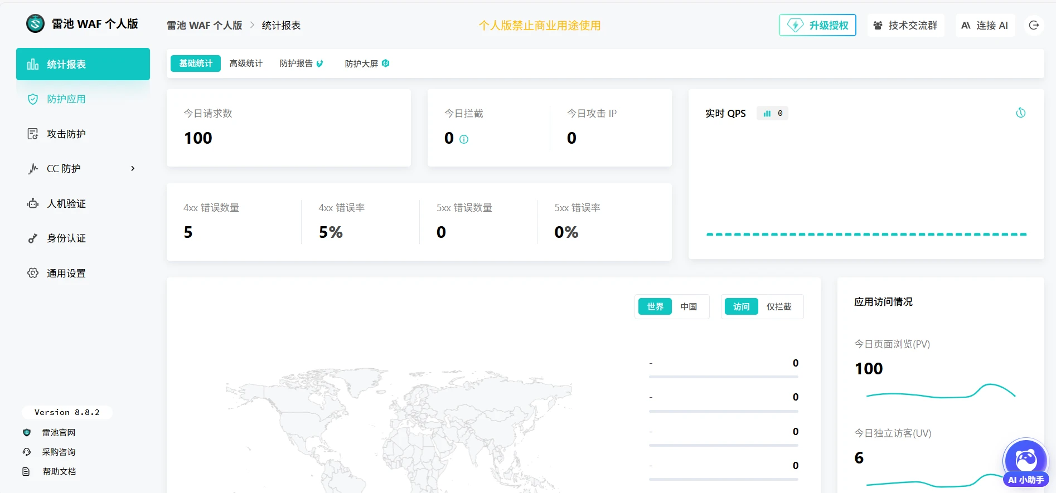Open 身份认证 in the sidebar
Screen dimensions: 1056x493
coord(83,238)
